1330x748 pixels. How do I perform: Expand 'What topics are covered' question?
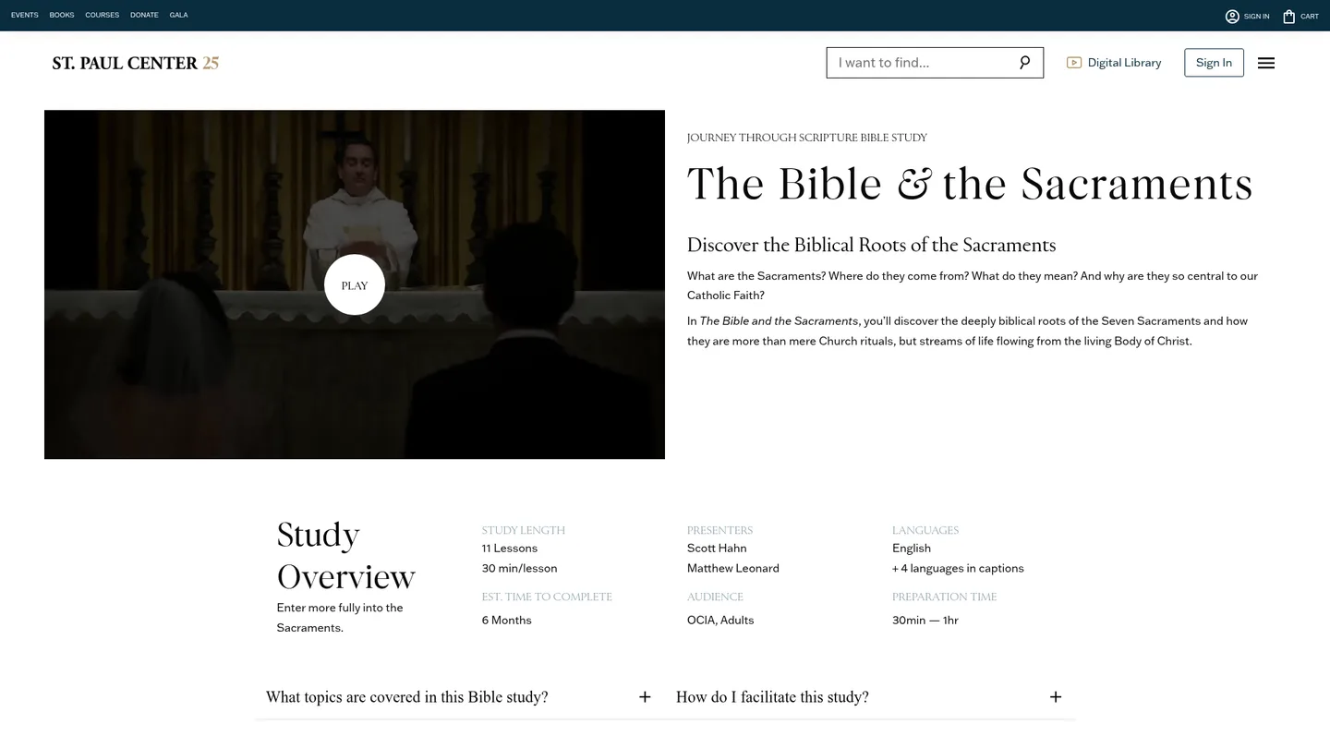[459, 697]
